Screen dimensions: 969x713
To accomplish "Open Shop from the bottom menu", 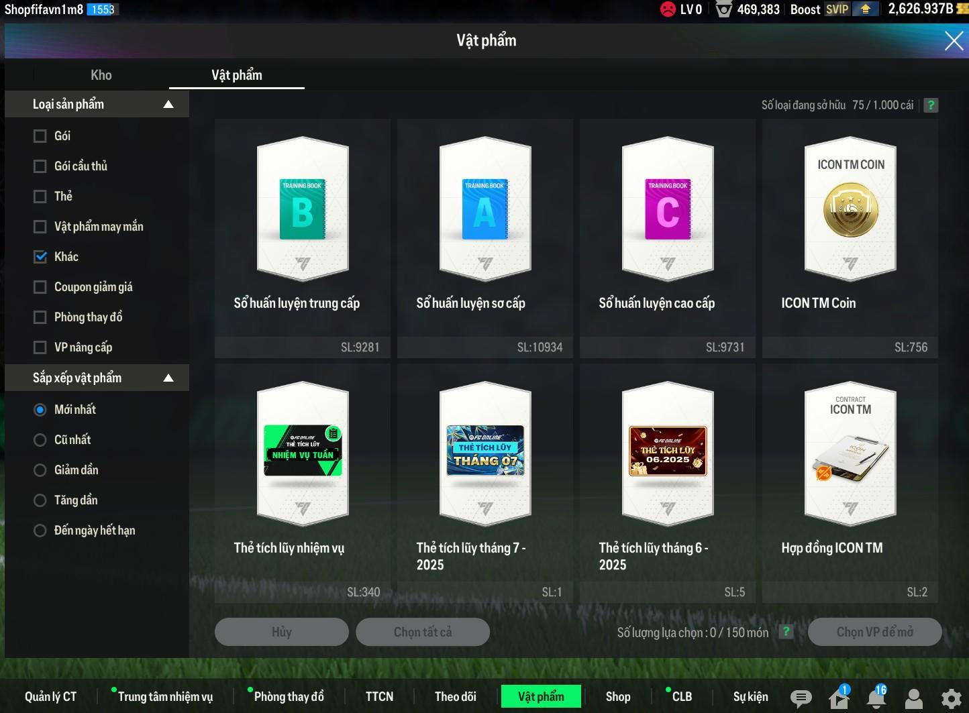I will click(x=618, y=697).
